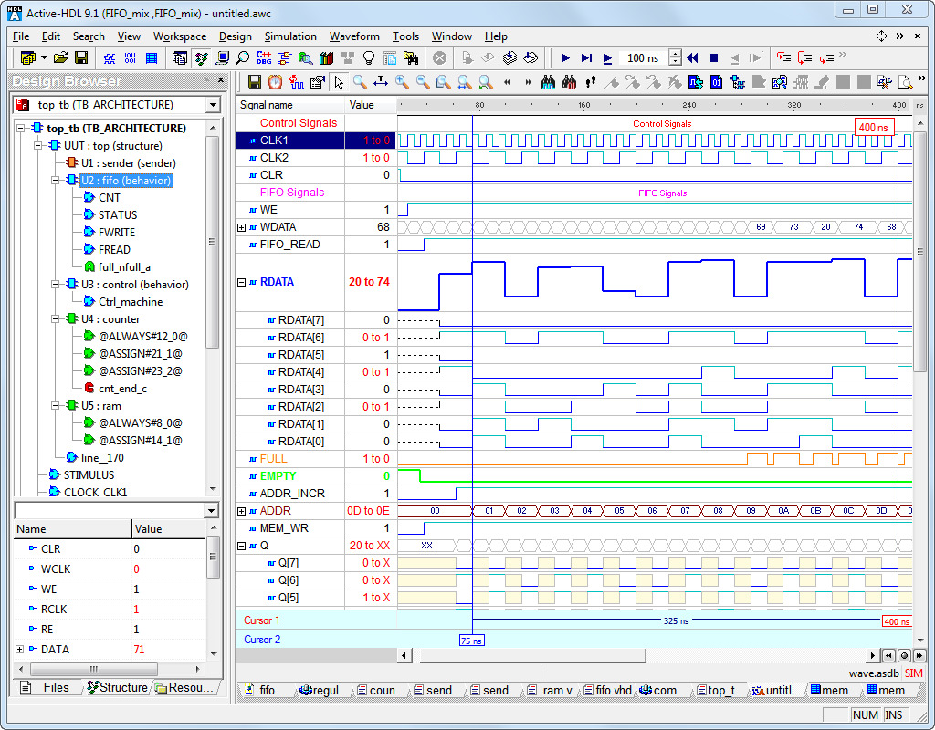Expand the WDATA bus signal
Screen dimensions: 935x730
click(x=242, y=227)
